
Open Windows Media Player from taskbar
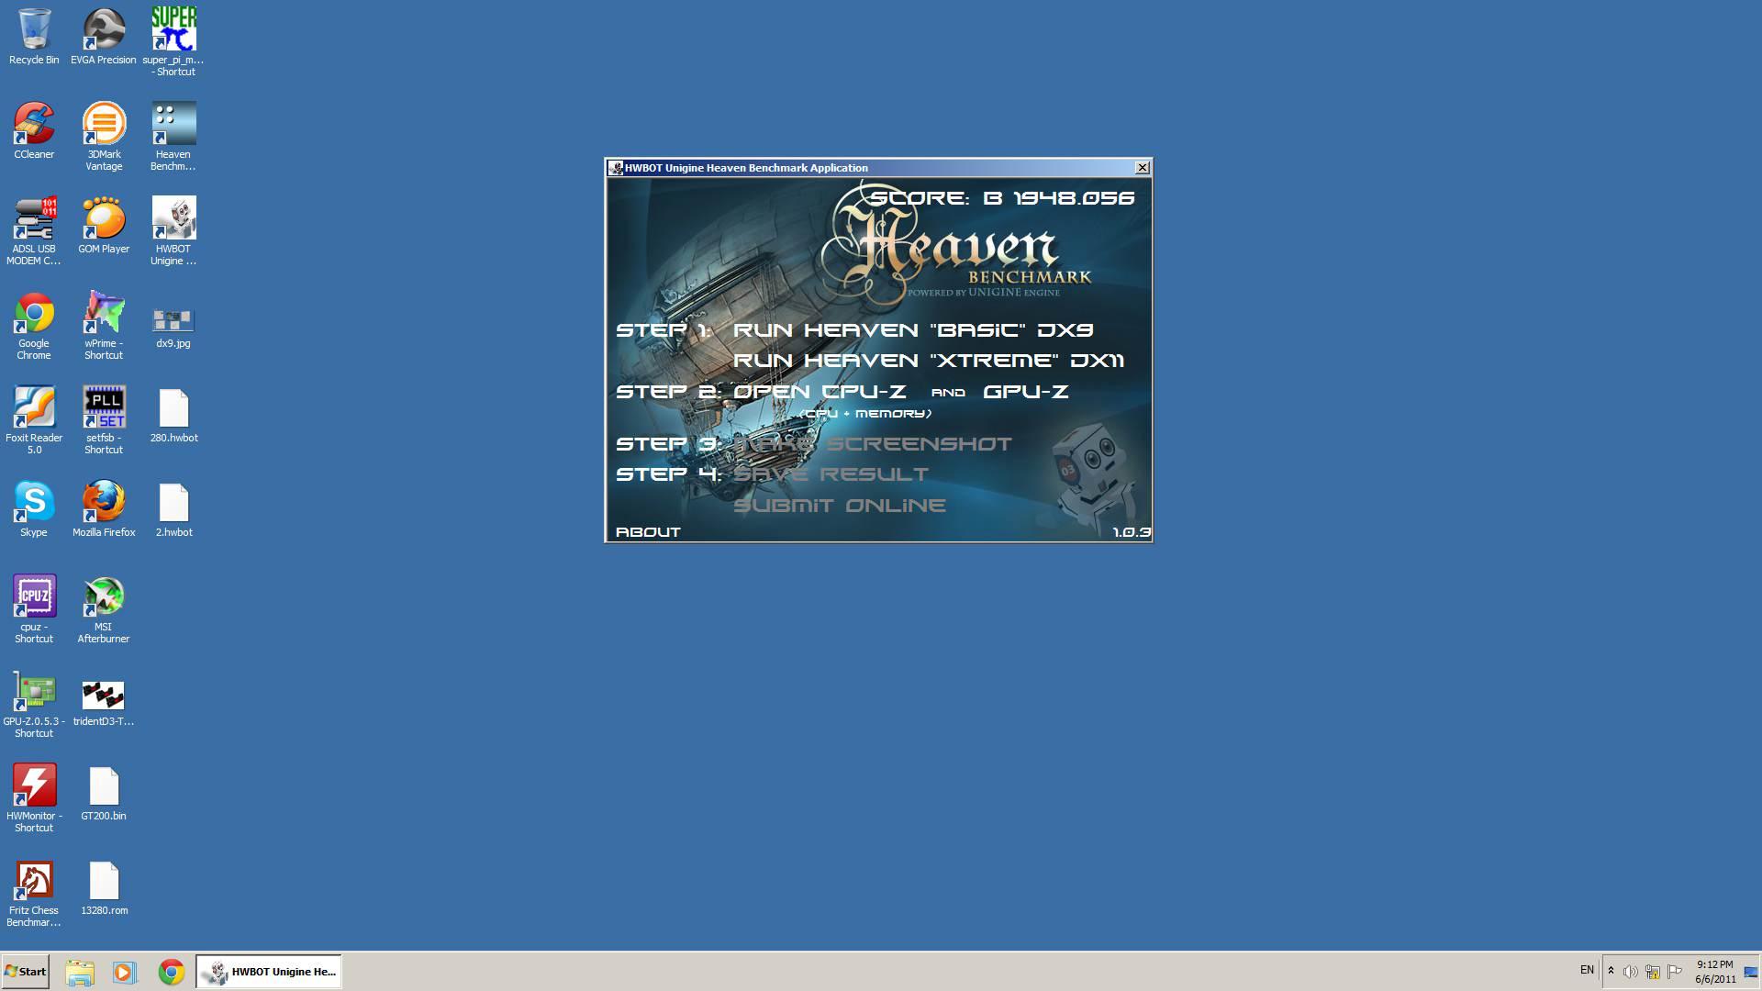tap(125, 972)
